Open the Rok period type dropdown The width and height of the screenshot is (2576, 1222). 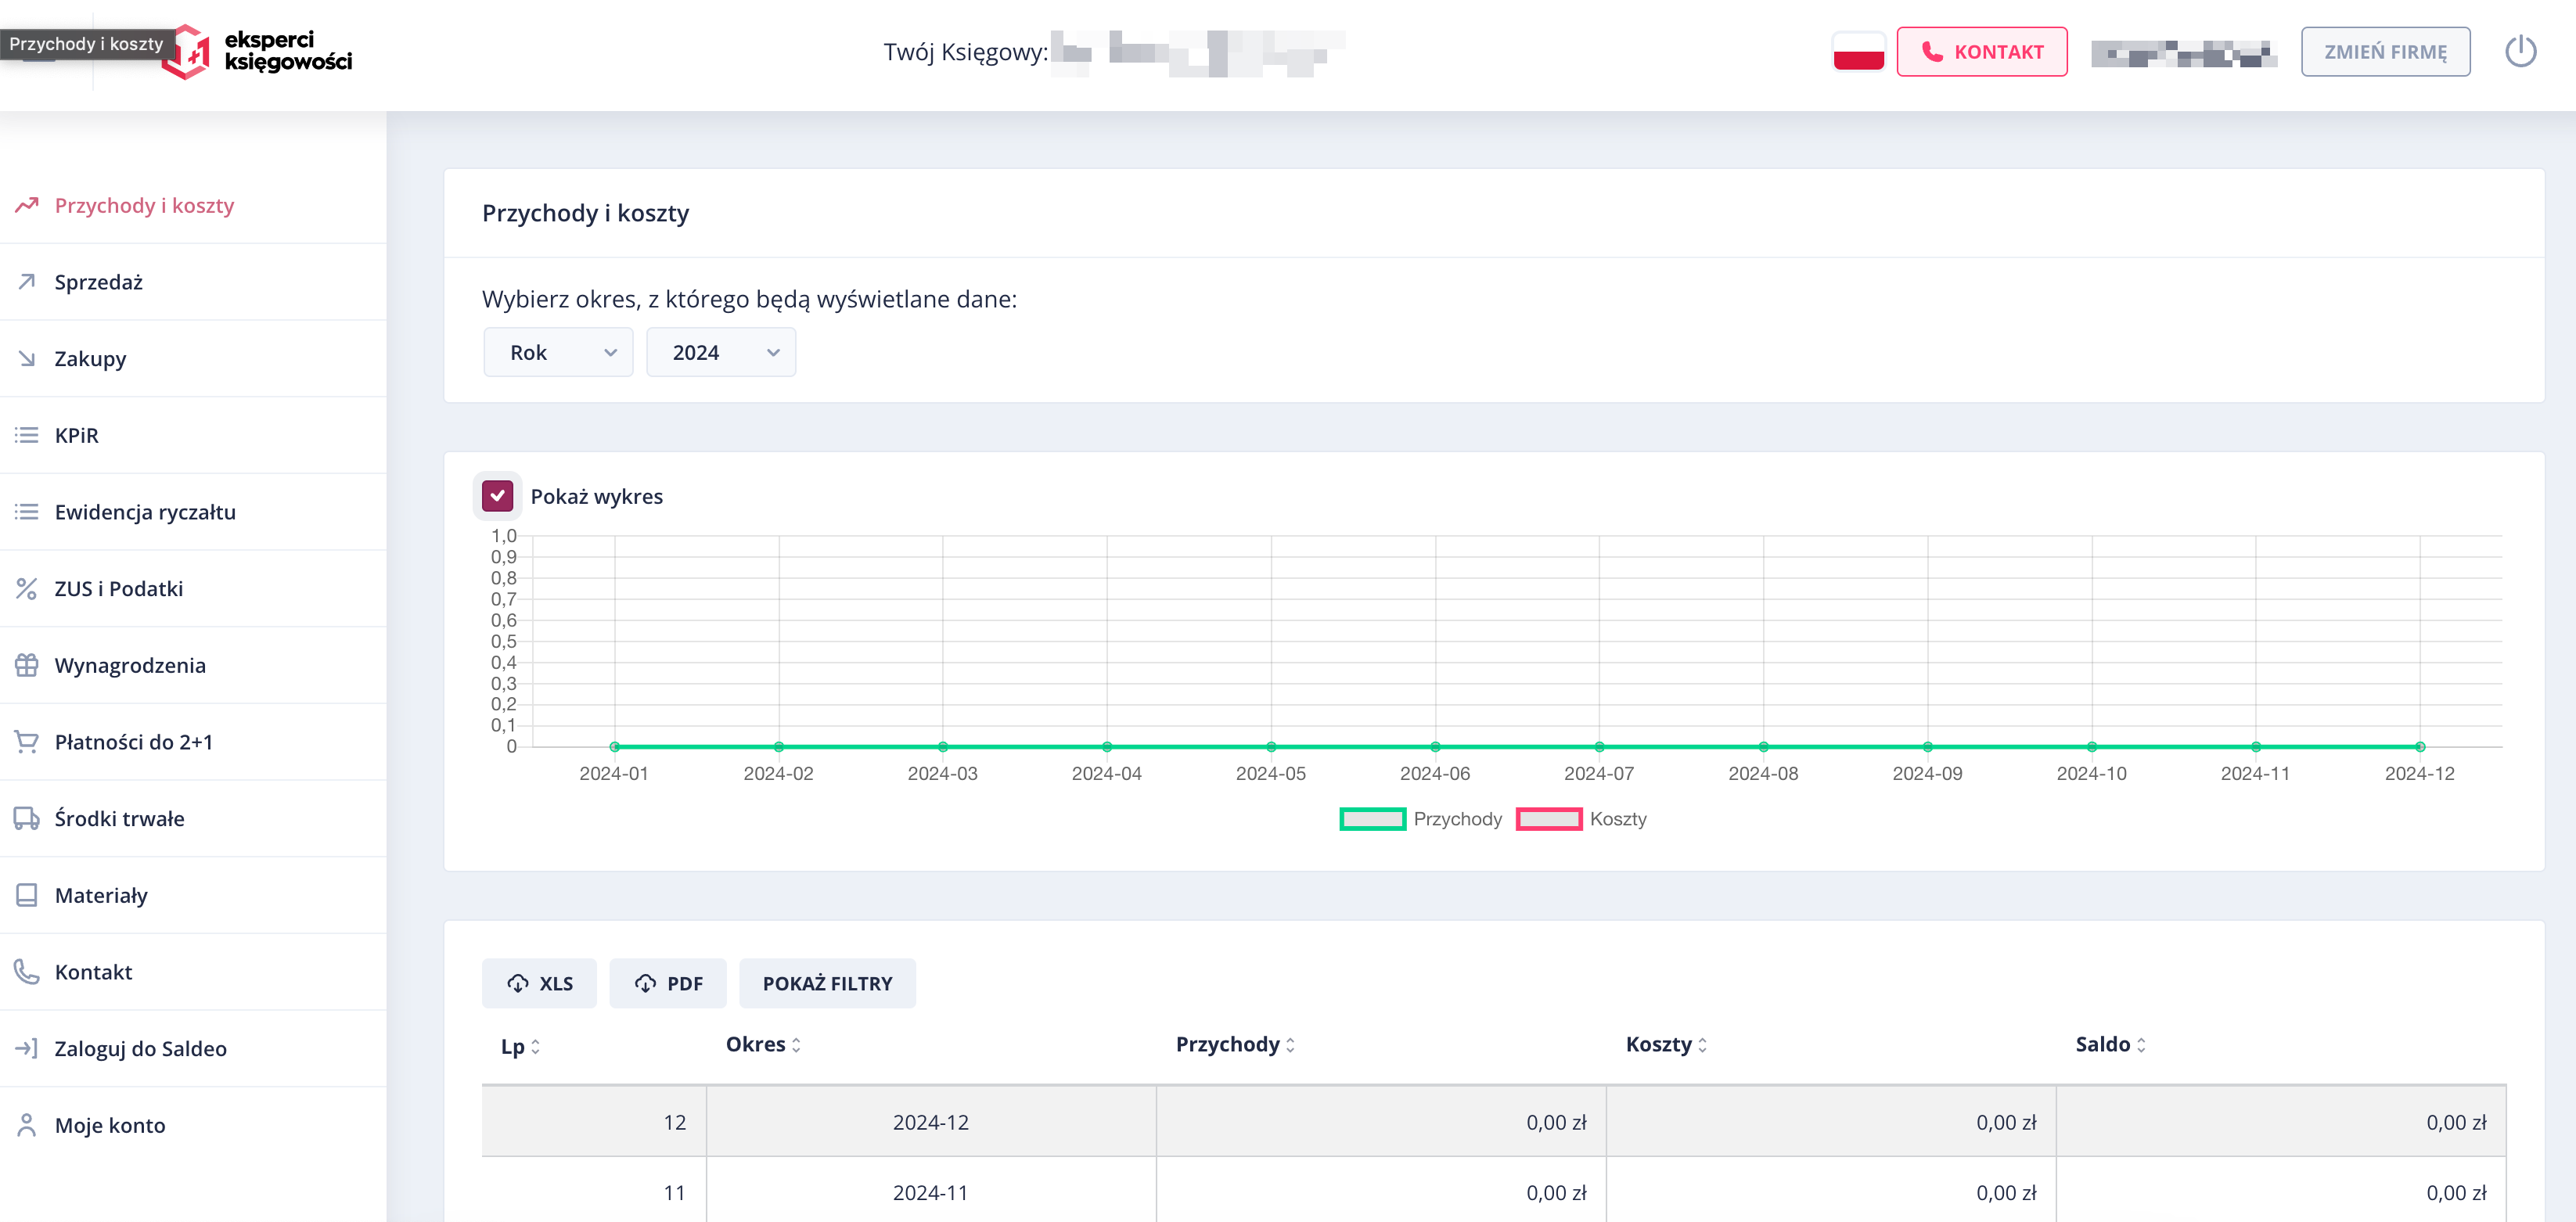pos(558,352)
